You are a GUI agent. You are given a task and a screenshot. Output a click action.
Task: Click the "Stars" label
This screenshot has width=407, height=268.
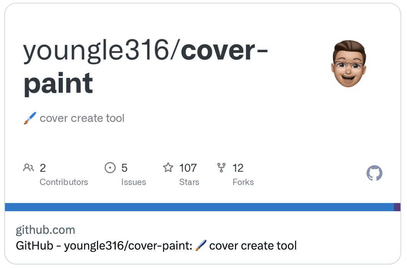(189, 182)
